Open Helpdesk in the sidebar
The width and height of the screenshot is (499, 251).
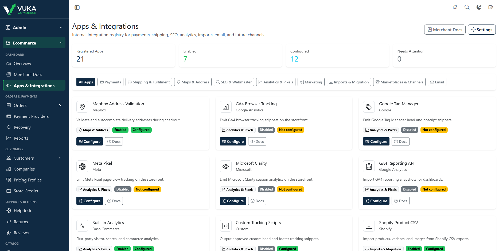[x=34, y=210]
